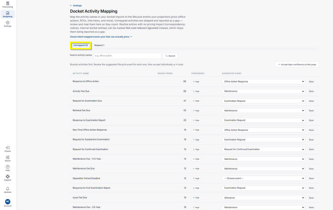Save the Issue Fee Due mapping
This screenshot has width=333, height=210.
pyautogui.click(x=311, y=198)
